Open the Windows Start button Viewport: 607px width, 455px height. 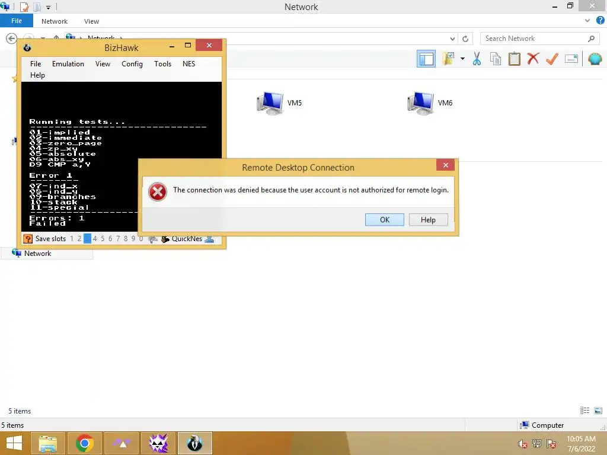pos(14,443)
